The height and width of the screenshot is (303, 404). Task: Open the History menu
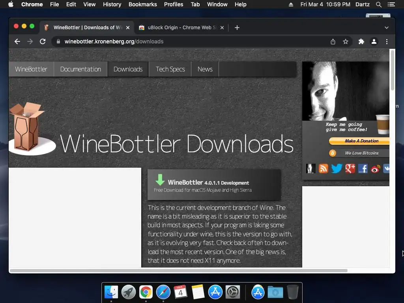(112, 4)
